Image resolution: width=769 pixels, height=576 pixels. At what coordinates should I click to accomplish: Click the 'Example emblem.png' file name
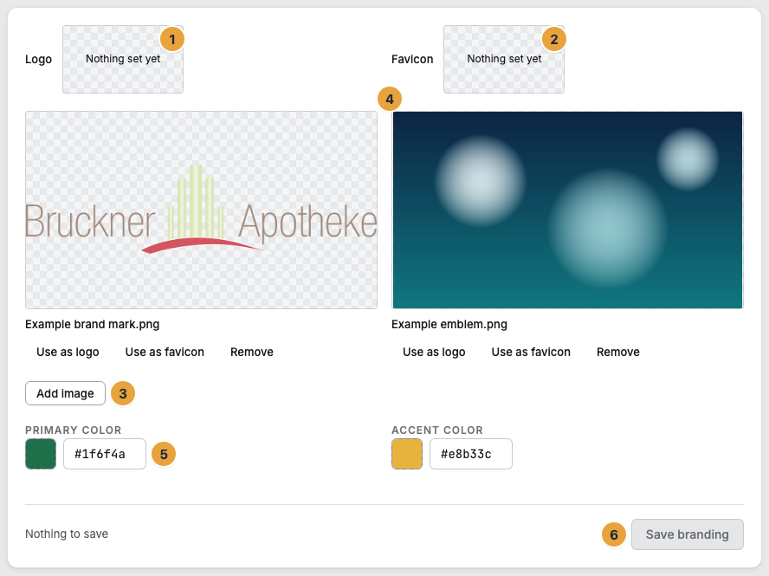(449, 324)
